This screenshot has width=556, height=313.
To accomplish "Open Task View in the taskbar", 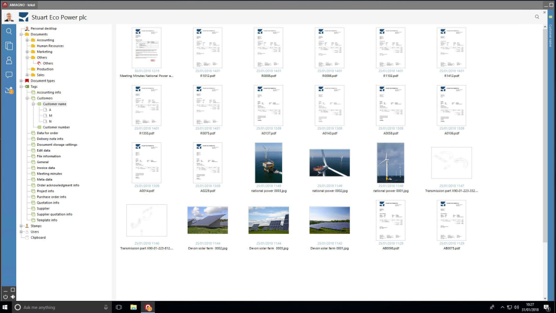I will pyautogui.click(x=119, y=307).
